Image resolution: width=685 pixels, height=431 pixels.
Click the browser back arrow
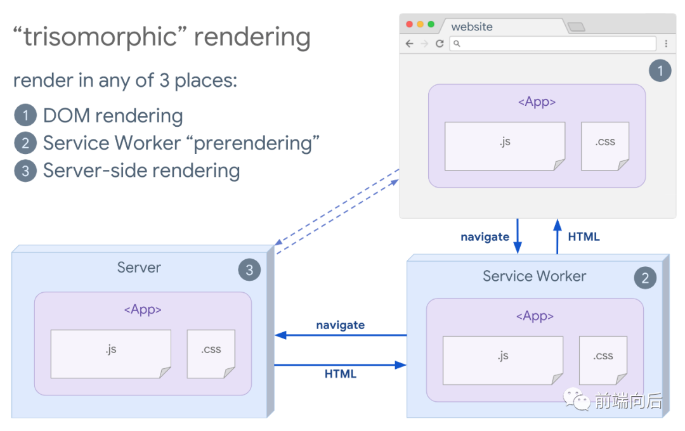click(409, 44)
